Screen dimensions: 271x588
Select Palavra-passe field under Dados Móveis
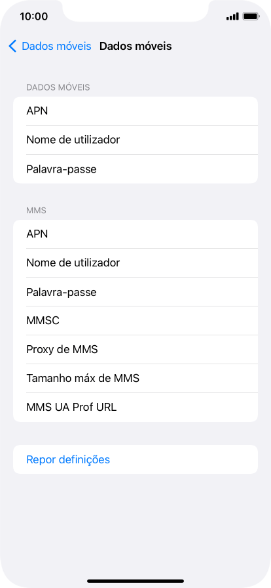click(x=135, y=169)
